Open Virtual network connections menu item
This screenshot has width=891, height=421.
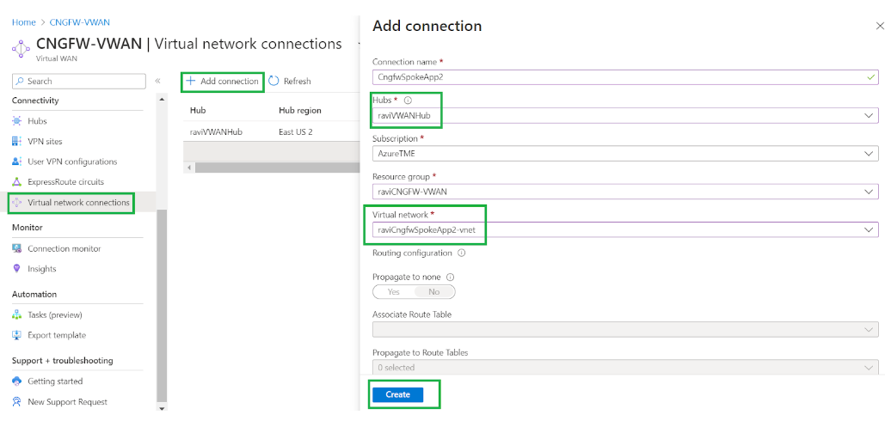pyautogui.click(x=78, y=203)
